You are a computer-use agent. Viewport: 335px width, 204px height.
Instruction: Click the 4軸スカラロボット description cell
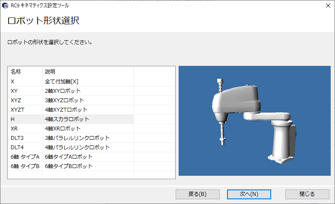(67, 119)
